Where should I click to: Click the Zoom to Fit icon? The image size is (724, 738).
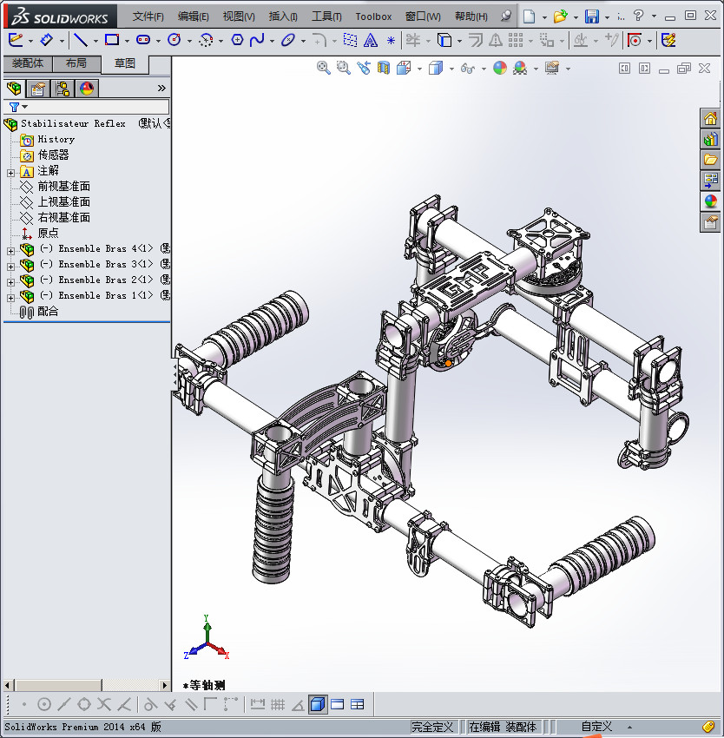323,68
